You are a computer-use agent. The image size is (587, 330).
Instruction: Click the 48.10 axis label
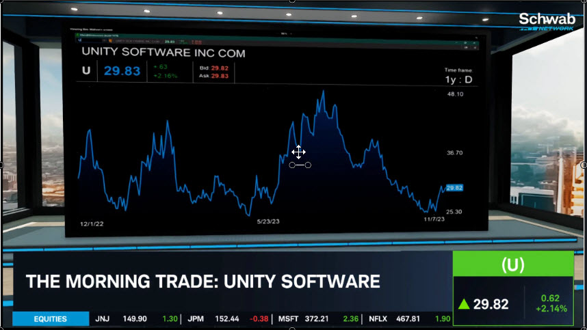coord(455,94)
